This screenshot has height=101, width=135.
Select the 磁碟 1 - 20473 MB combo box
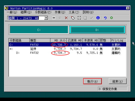point(28,18)
